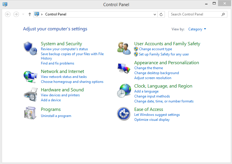The image size is (232, 164).
Task: Refresh the Control Panel address bar
Action: tap(161, 14)
